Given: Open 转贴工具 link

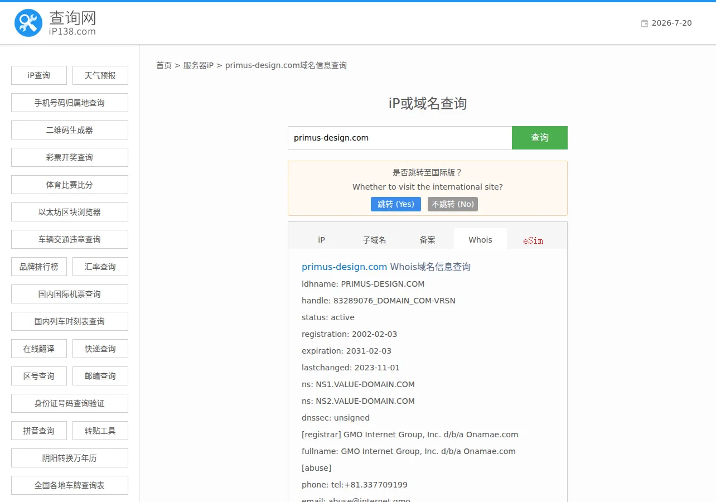Looking at the screenshot, I should pyautogui.click(x=100, y=431).
